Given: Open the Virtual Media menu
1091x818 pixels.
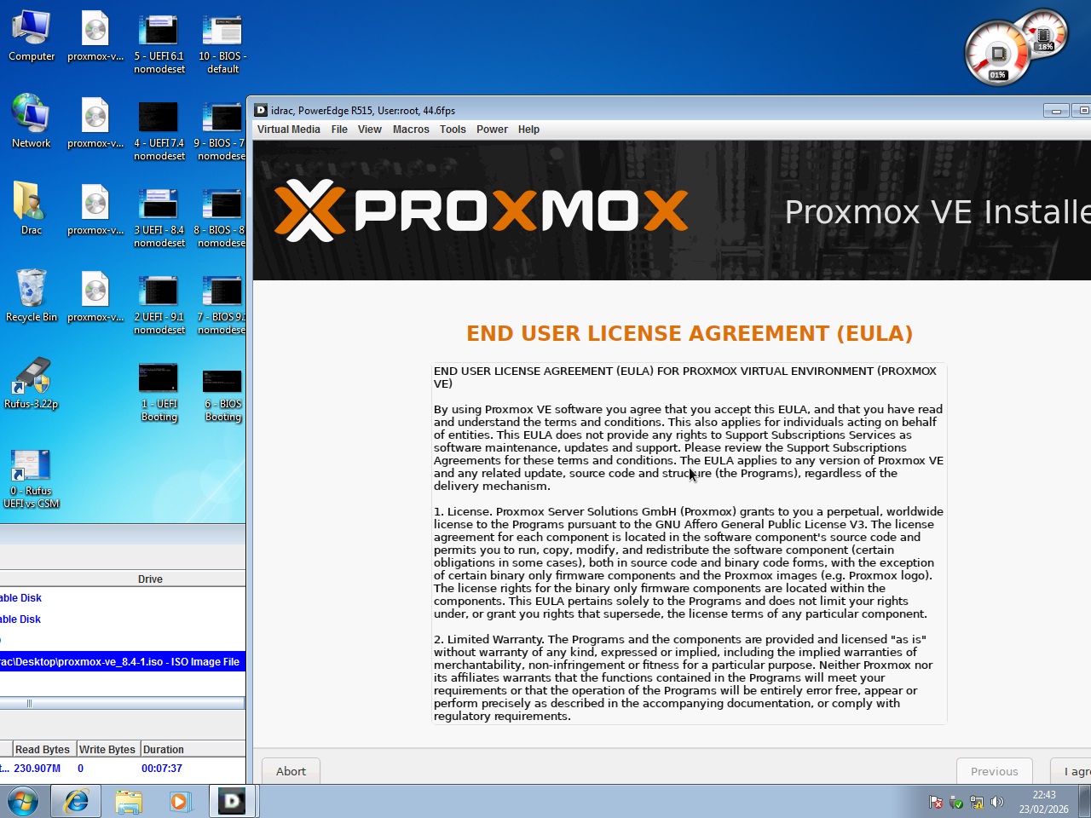Looking at the screenshot, I should tap(289, 130).
